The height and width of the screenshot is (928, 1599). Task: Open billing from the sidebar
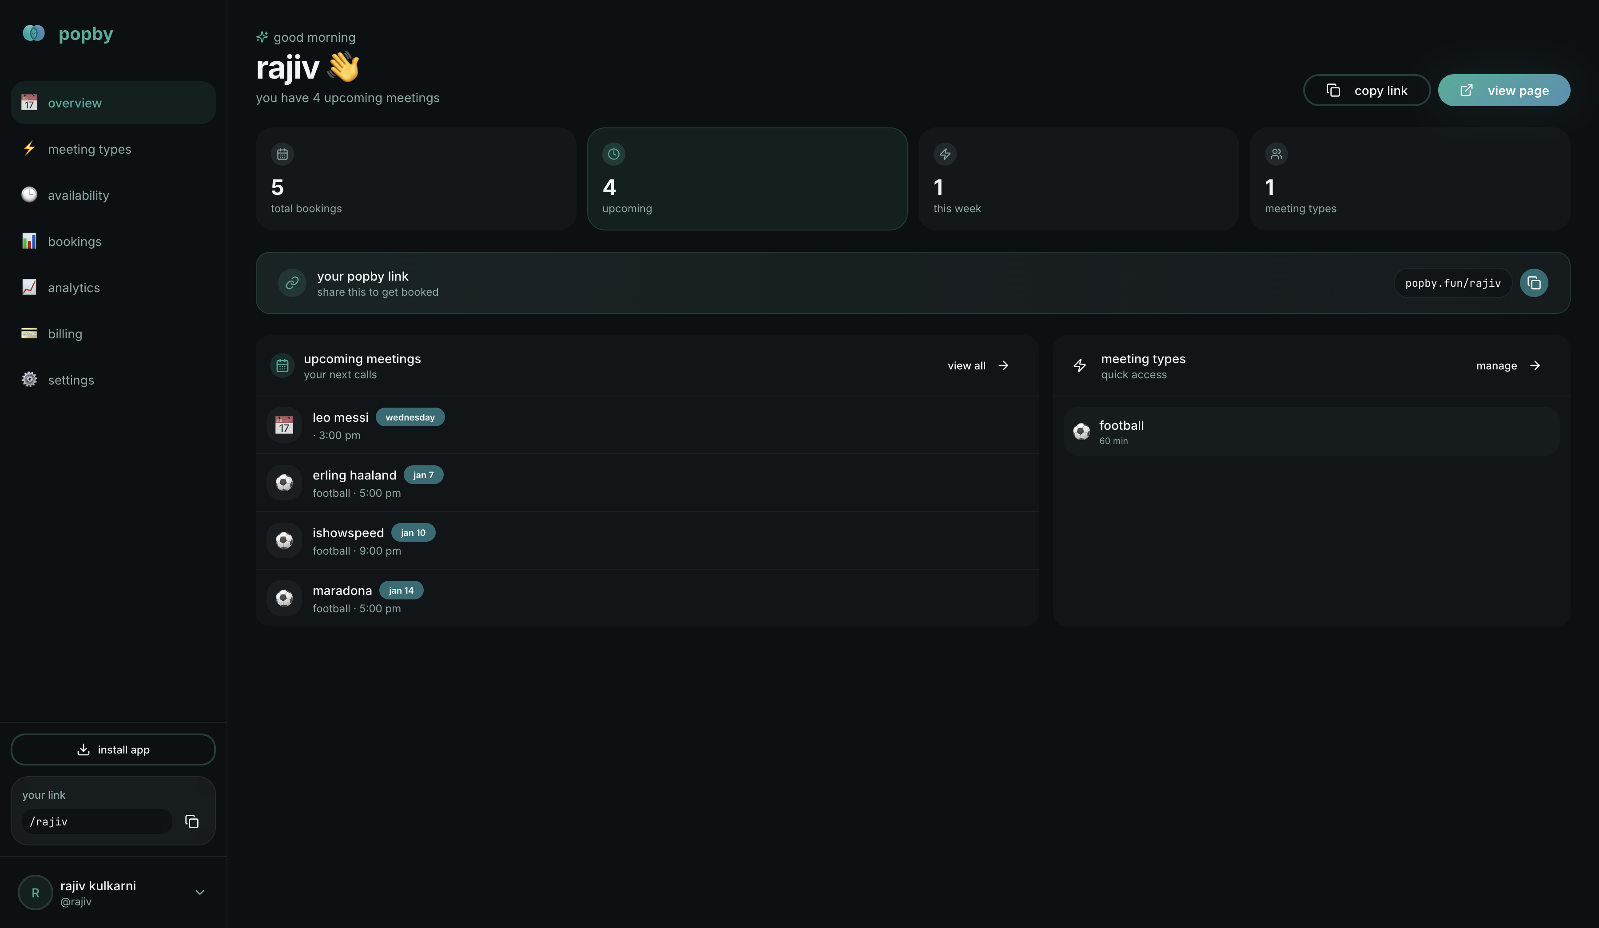65,334
